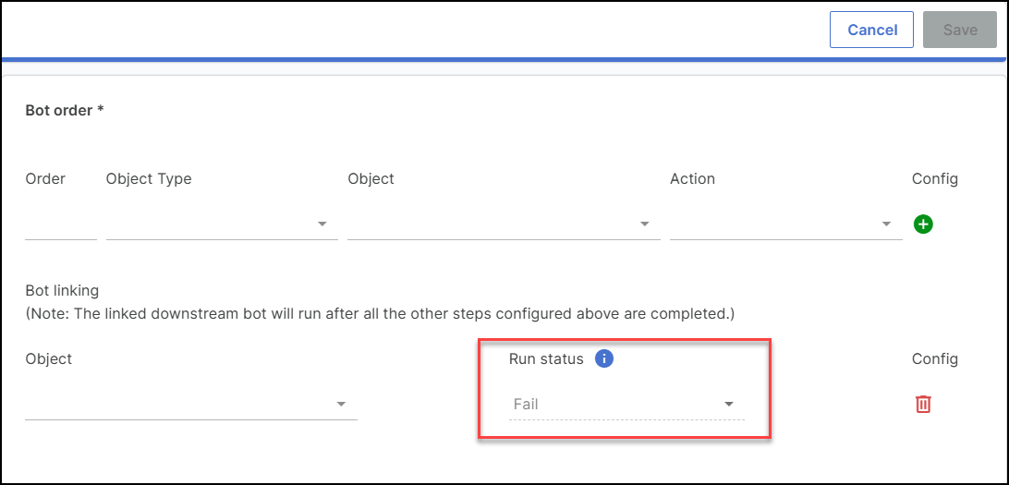Open the Object dropdown in Bot order row
This screenshot has height=485, width=1009.
click(504, 224)
